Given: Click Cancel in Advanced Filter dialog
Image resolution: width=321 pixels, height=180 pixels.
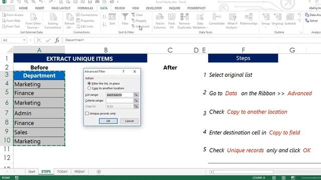Looking at the screenshot, I should coord(129,121).
